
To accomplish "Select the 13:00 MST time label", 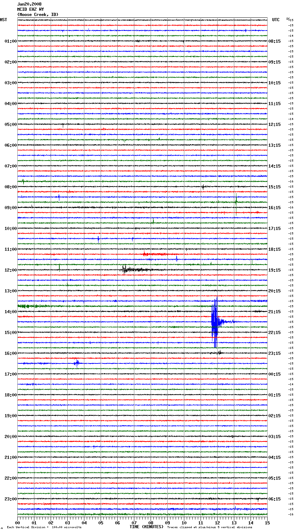I will (x=11, y=291).
